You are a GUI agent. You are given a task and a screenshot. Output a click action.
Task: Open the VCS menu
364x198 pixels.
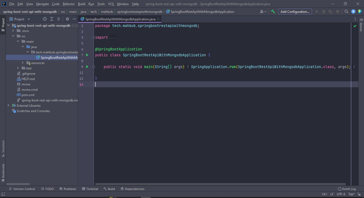pyautogui.click(x=111, y=4)
